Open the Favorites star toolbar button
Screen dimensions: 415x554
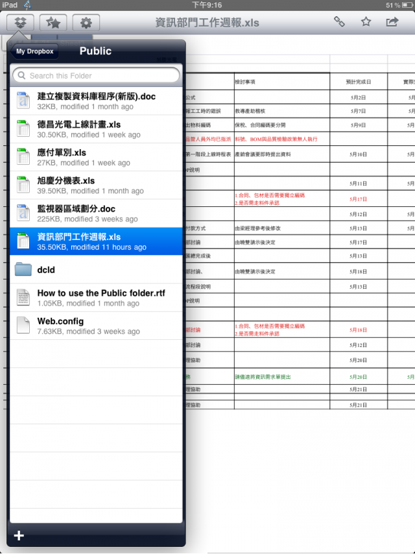tap(53, 23)
